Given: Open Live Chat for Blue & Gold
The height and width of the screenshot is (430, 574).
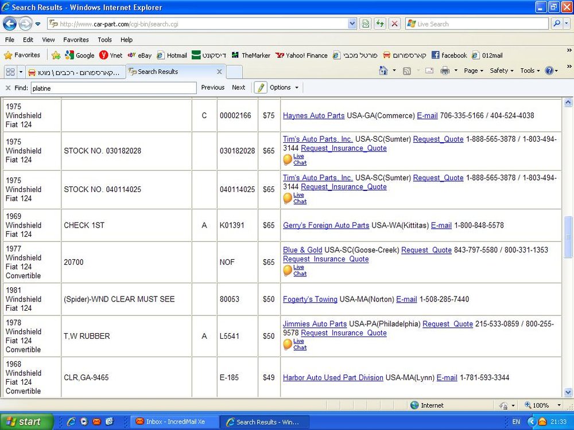Looking at the screenshot, I should (295, 271).
